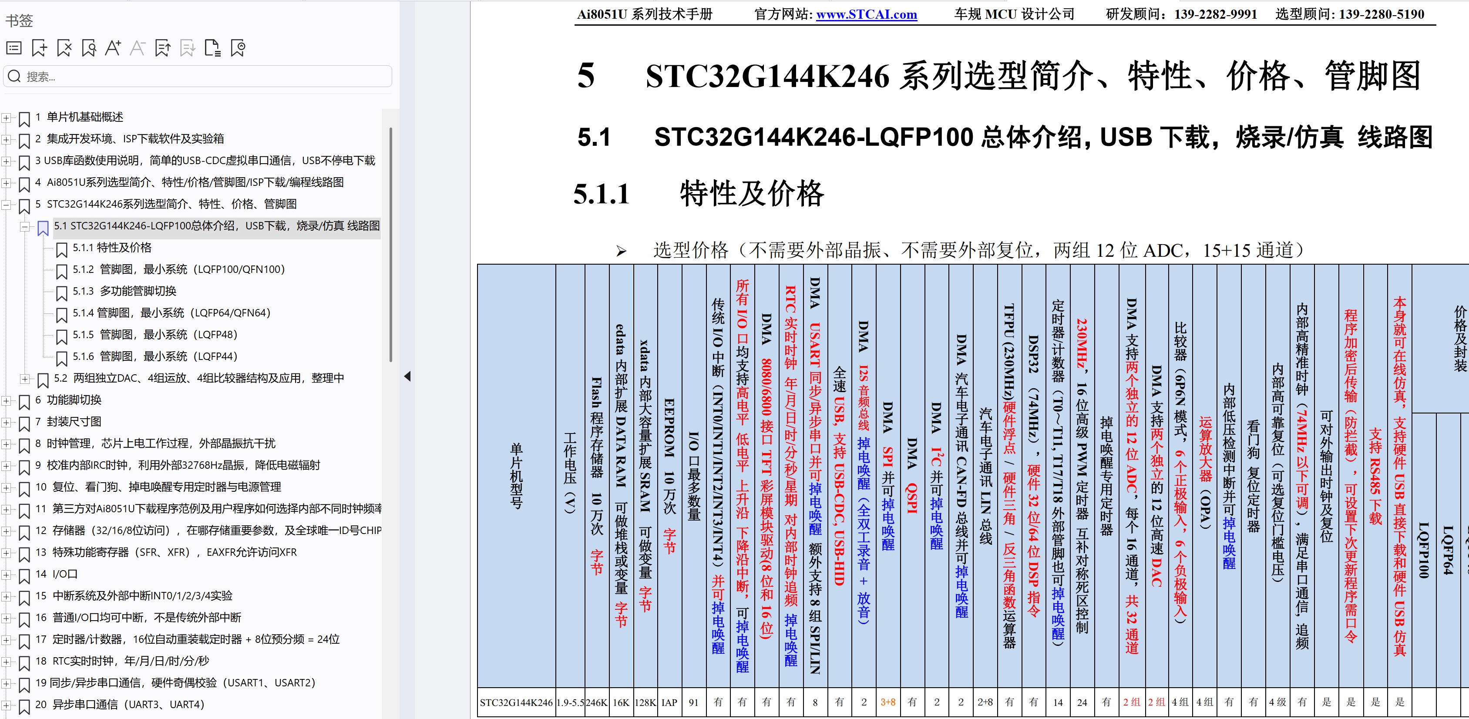Viewport: 1469px width, 719px height.
Task: Click the find bookmark icon
Action: (88, 48)
